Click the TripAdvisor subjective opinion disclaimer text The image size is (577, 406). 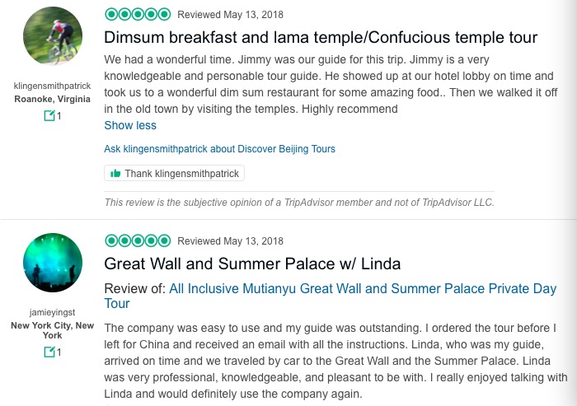click(299, 202)
